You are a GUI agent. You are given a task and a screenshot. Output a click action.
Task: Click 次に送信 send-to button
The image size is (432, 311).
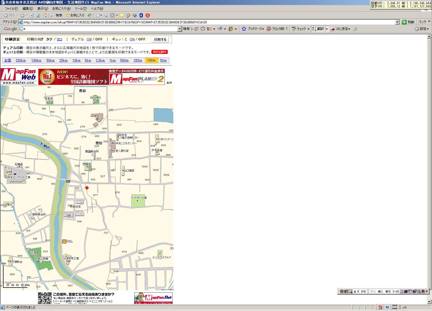pyautogui.click(x=340, y=29)
